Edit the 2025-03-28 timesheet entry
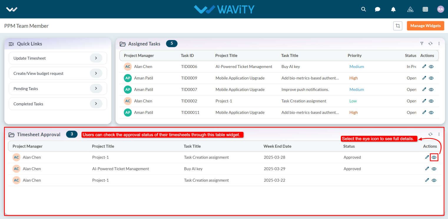The image size is (448, 219). [x=427, y=157]
